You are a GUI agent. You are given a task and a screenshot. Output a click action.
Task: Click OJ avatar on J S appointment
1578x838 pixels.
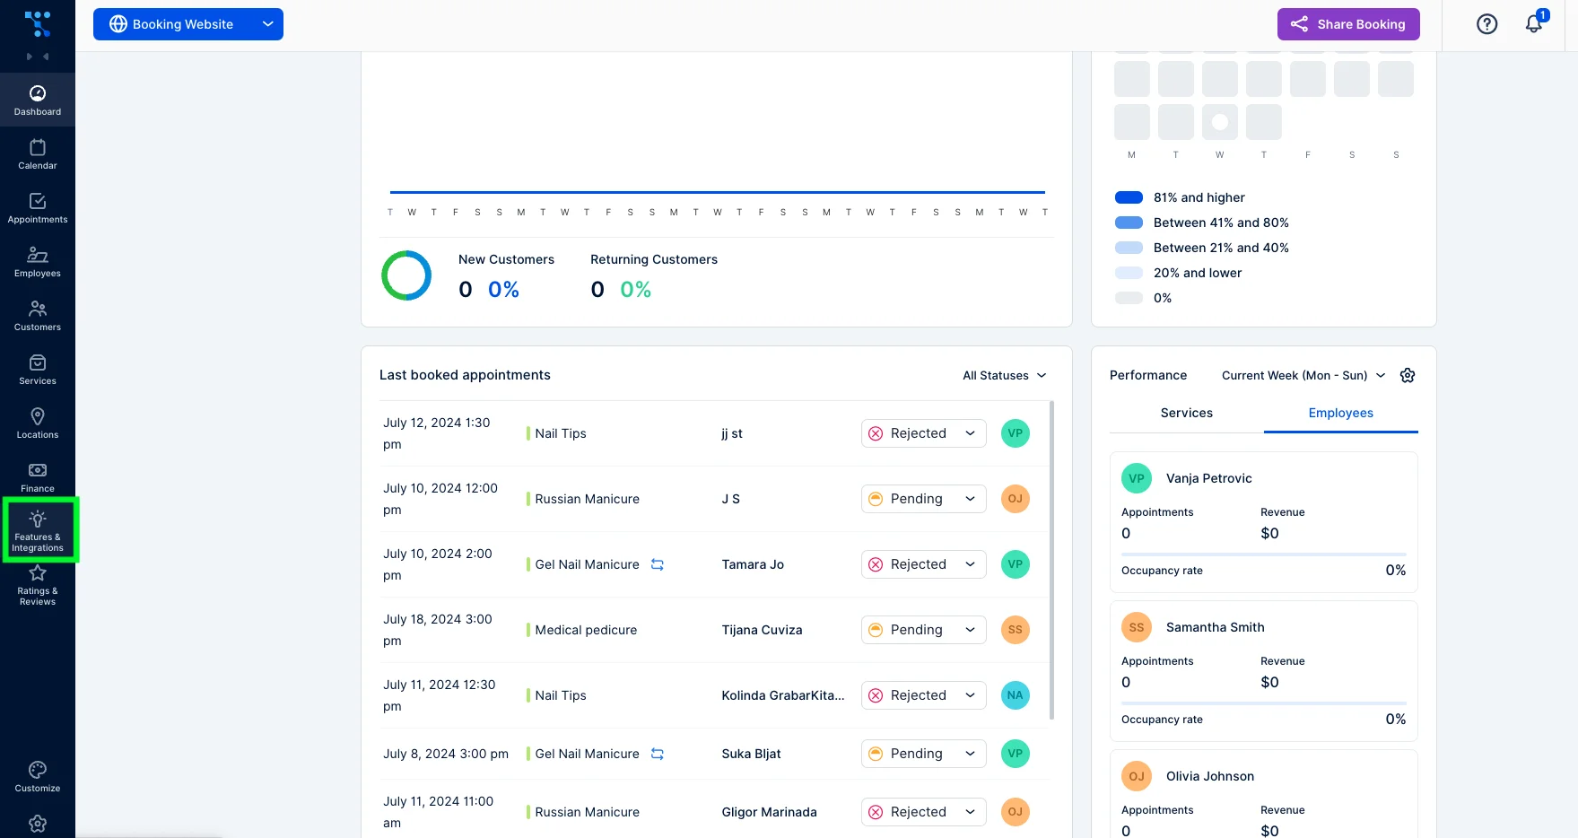click(x=1015, y=499)
